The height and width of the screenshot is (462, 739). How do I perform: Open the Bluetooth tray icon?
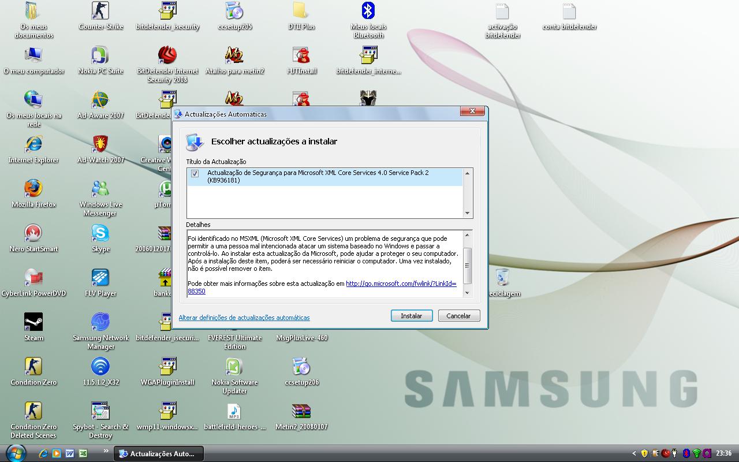pyautogui.click(x=686, y=454)
